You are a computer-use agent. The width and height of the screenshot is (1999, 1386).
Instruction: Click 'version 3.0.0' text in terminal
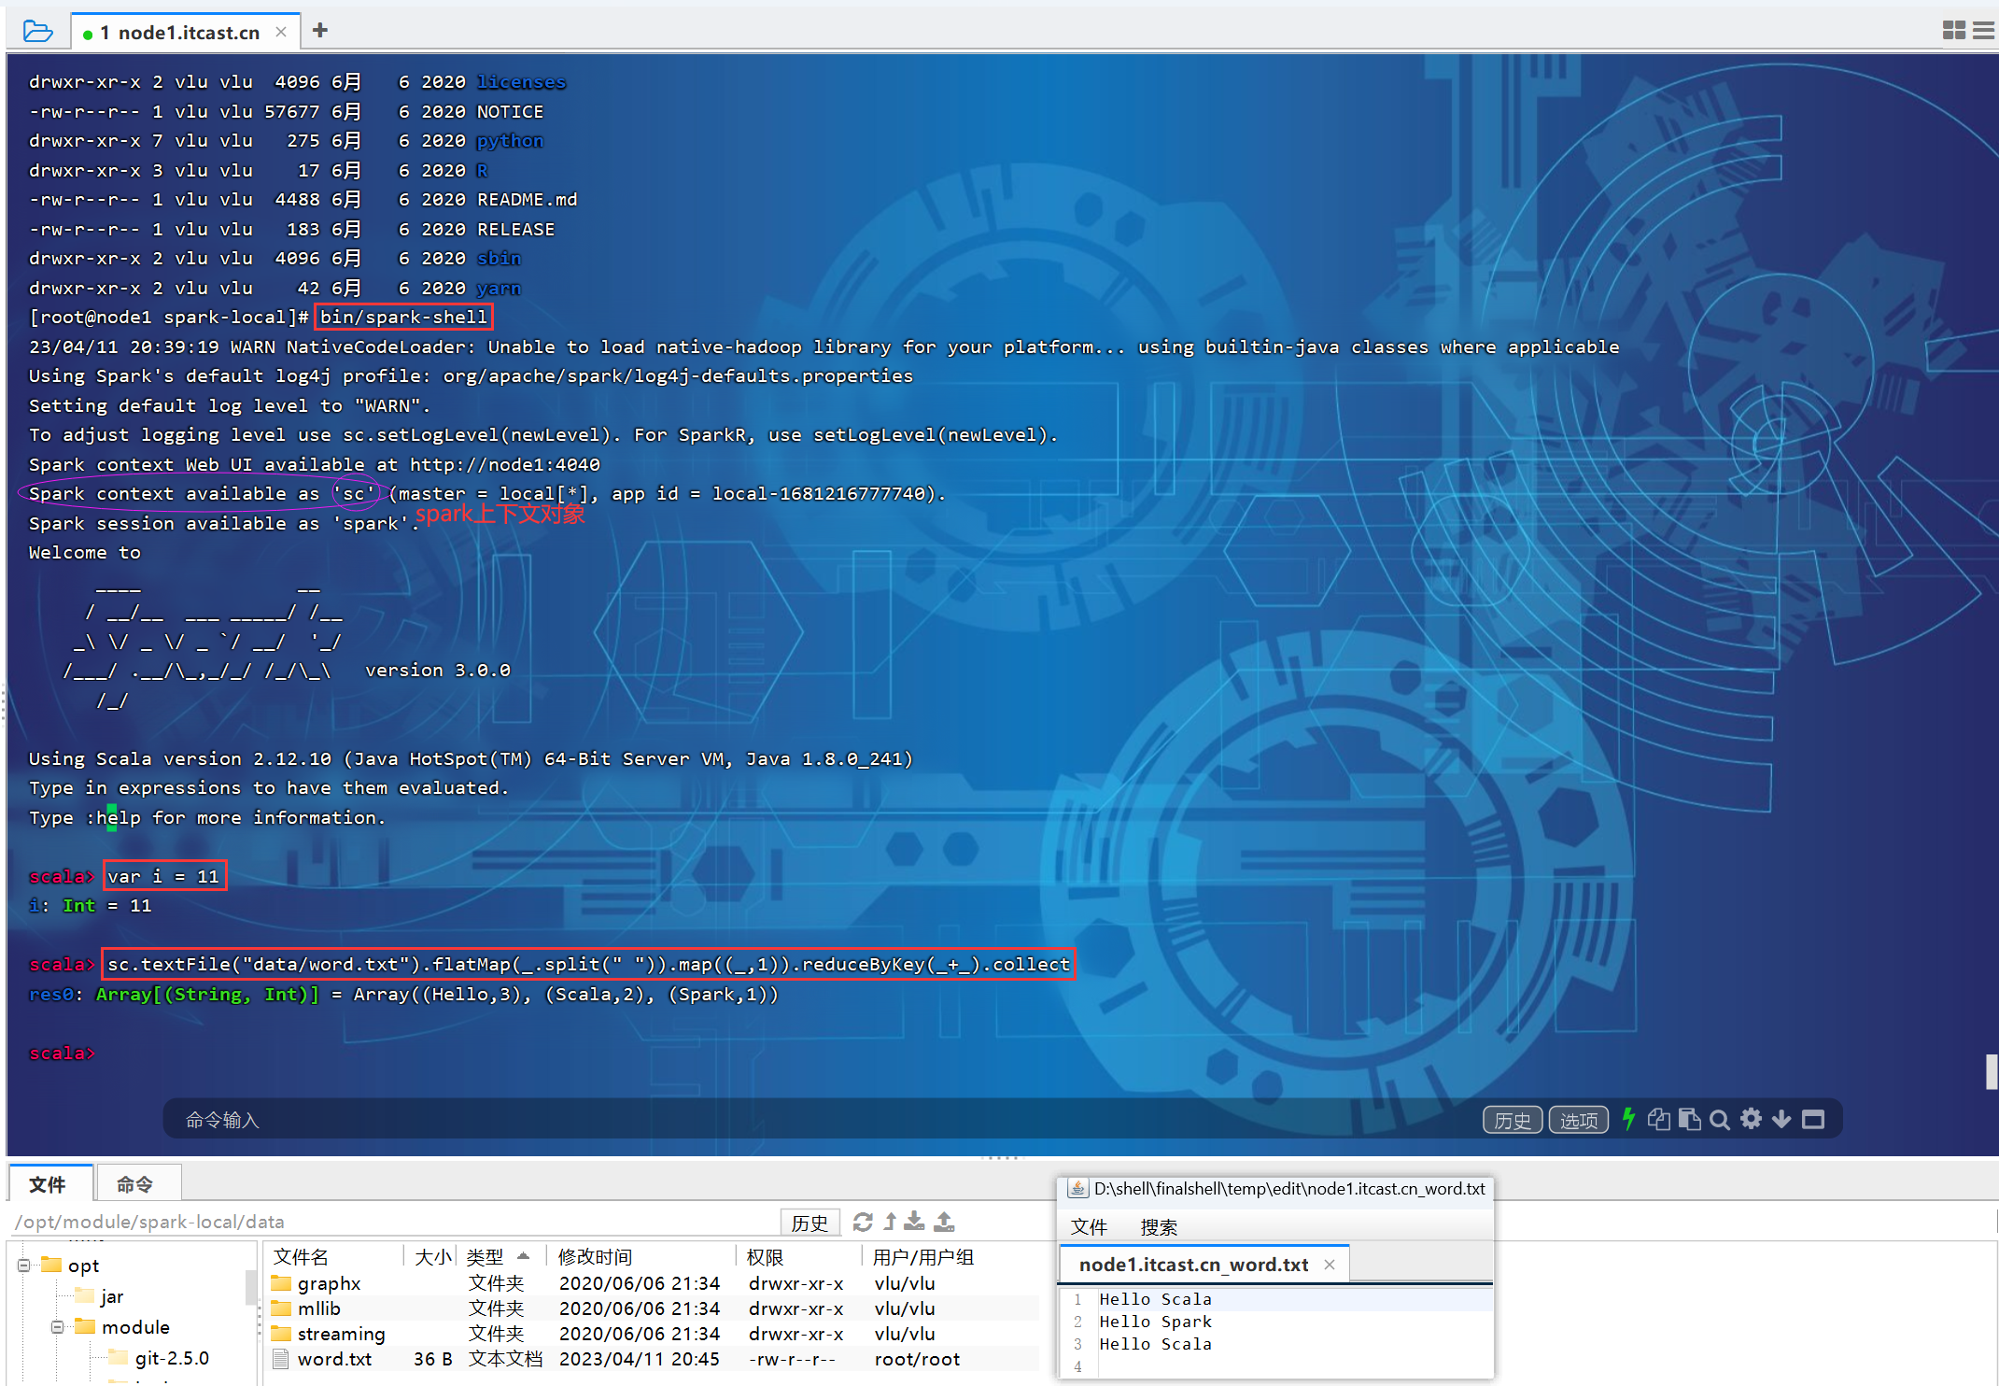(x=437, y=670)
